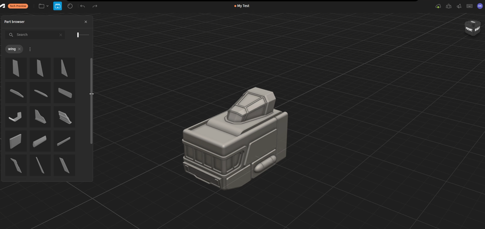The height and width of the screenshot is (229, 485).
Task: Open the AK user profile avatar
Action: pos(480,6)
